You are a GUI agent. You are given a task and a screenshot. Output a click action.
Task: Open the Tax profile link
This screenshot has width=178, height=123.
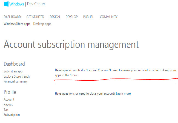pos(6,110)
